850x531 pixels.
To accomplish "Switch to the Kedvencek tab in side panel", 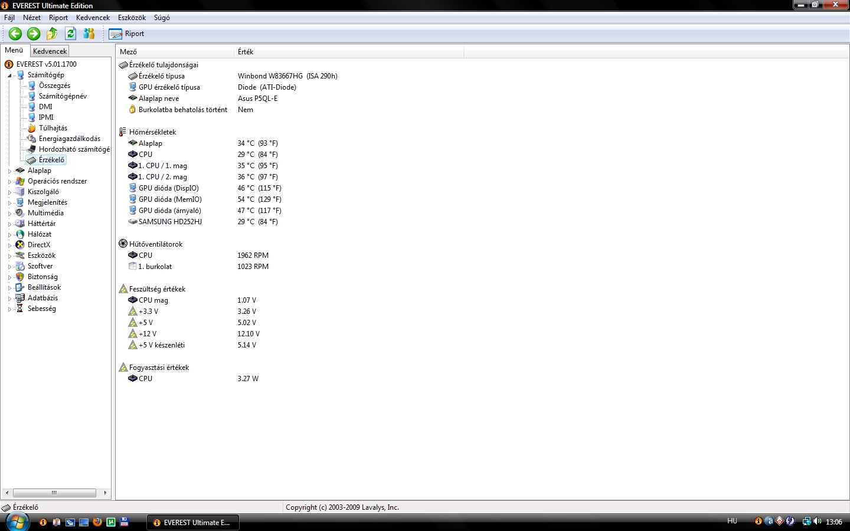I will pyautogui.click(x=50, y=51).
